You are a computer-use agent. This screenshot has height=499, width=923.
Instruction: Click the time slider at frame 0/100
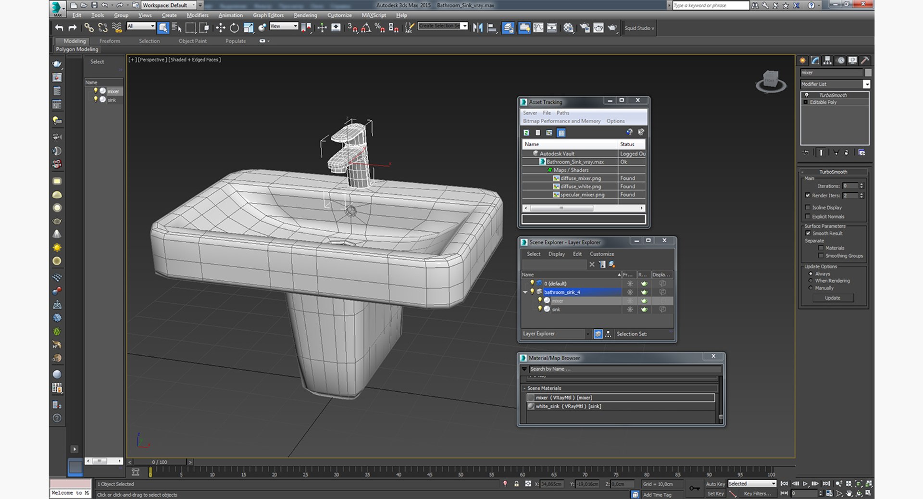point(160,462)
